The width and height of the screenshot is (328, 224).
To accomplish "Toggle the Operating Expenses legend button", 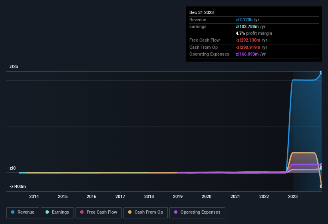I will pos(197,212).
